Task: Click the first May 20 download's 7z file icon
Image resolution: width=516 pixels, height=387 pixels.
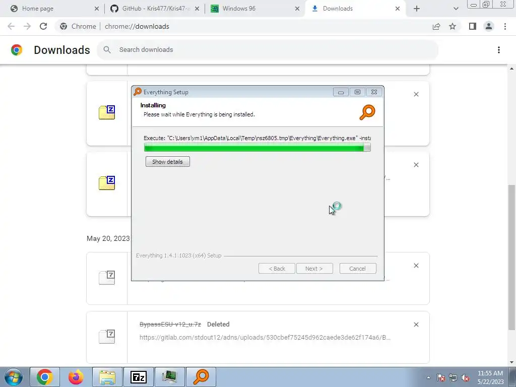Action: [107, 278]
